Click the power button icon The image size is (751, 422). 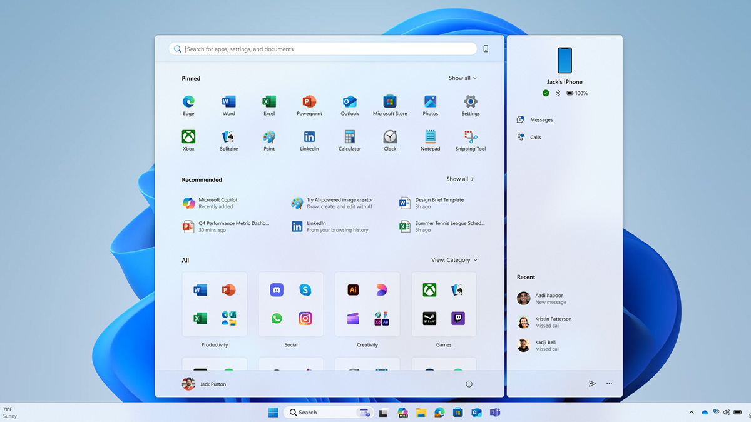pos(469,384)
